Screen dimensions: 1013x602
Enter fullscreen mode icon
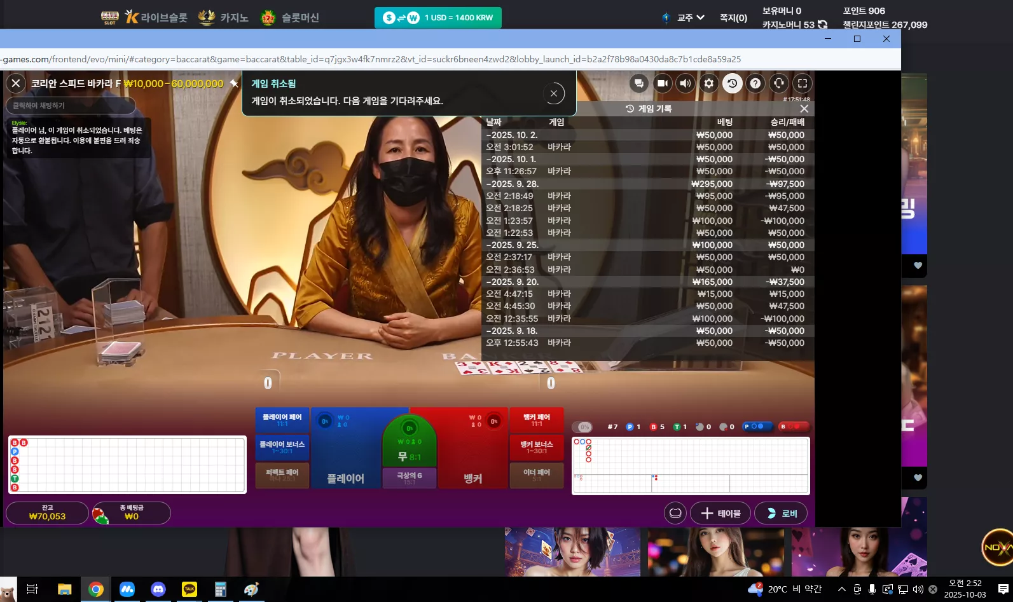pyautogui.click(x=803, y=83)
